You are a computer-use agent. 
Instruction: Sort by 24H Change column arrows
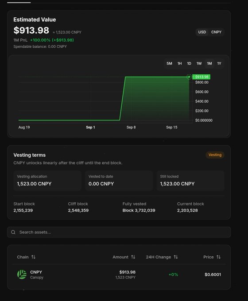[176, 257]
